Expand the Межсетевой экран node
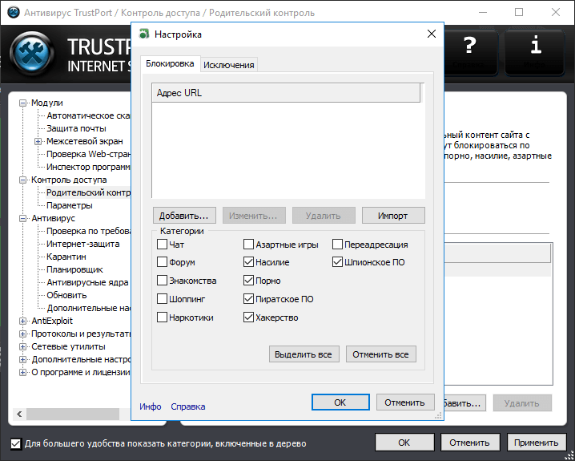 (x=38, y=141)
